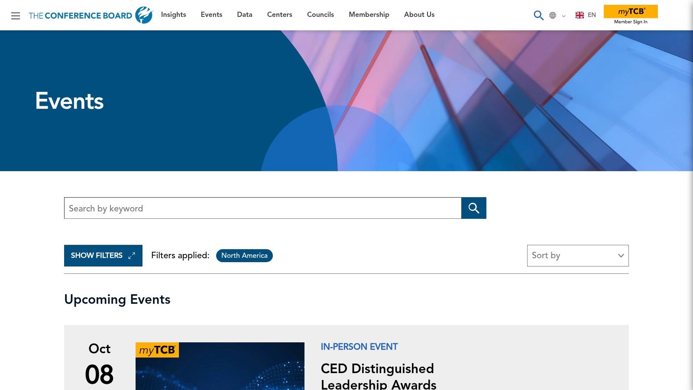Open site search magnifier in header
Viewport: 693px width, 390px height.
click(x=538, y=15)
